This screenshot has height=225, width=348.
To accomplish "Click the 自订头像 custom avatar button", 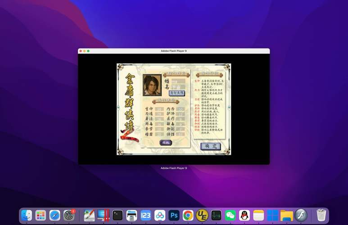I will pyautogui.click(x=177, y=93).
